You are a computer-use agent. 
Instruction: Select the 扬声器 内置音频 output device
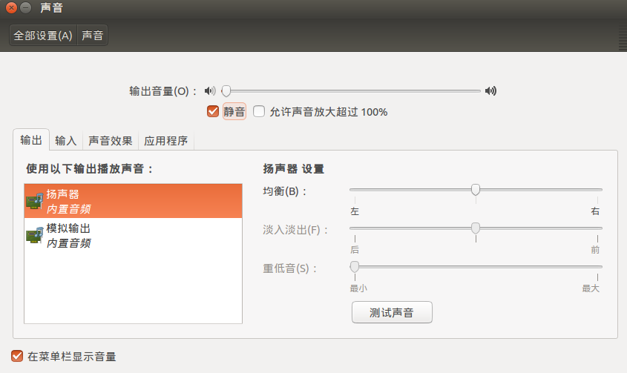[133, 201]
